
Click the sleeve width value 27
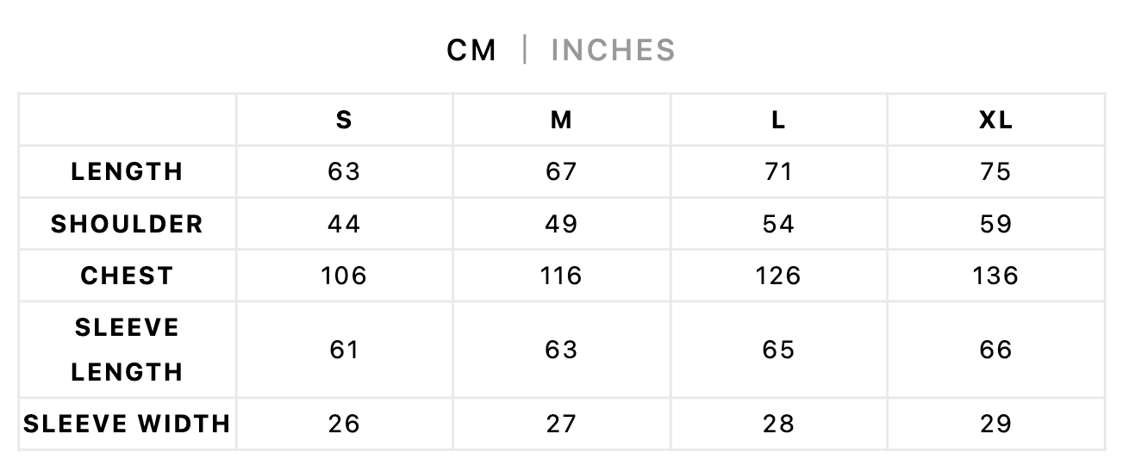pos(561,424)
